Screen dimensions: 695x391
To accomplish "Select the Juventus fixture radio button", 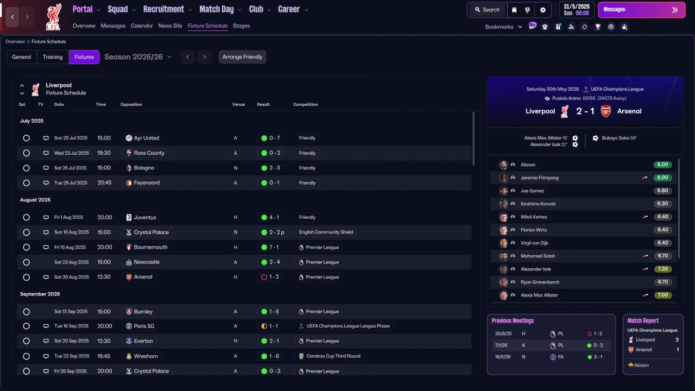I will click(26, 218).
